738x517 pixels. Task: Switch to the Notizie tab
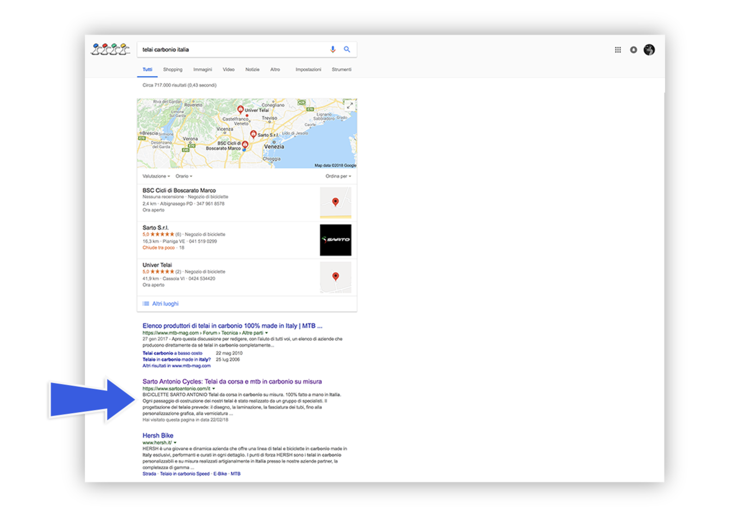pyautogui.click(x=252, y=70)
